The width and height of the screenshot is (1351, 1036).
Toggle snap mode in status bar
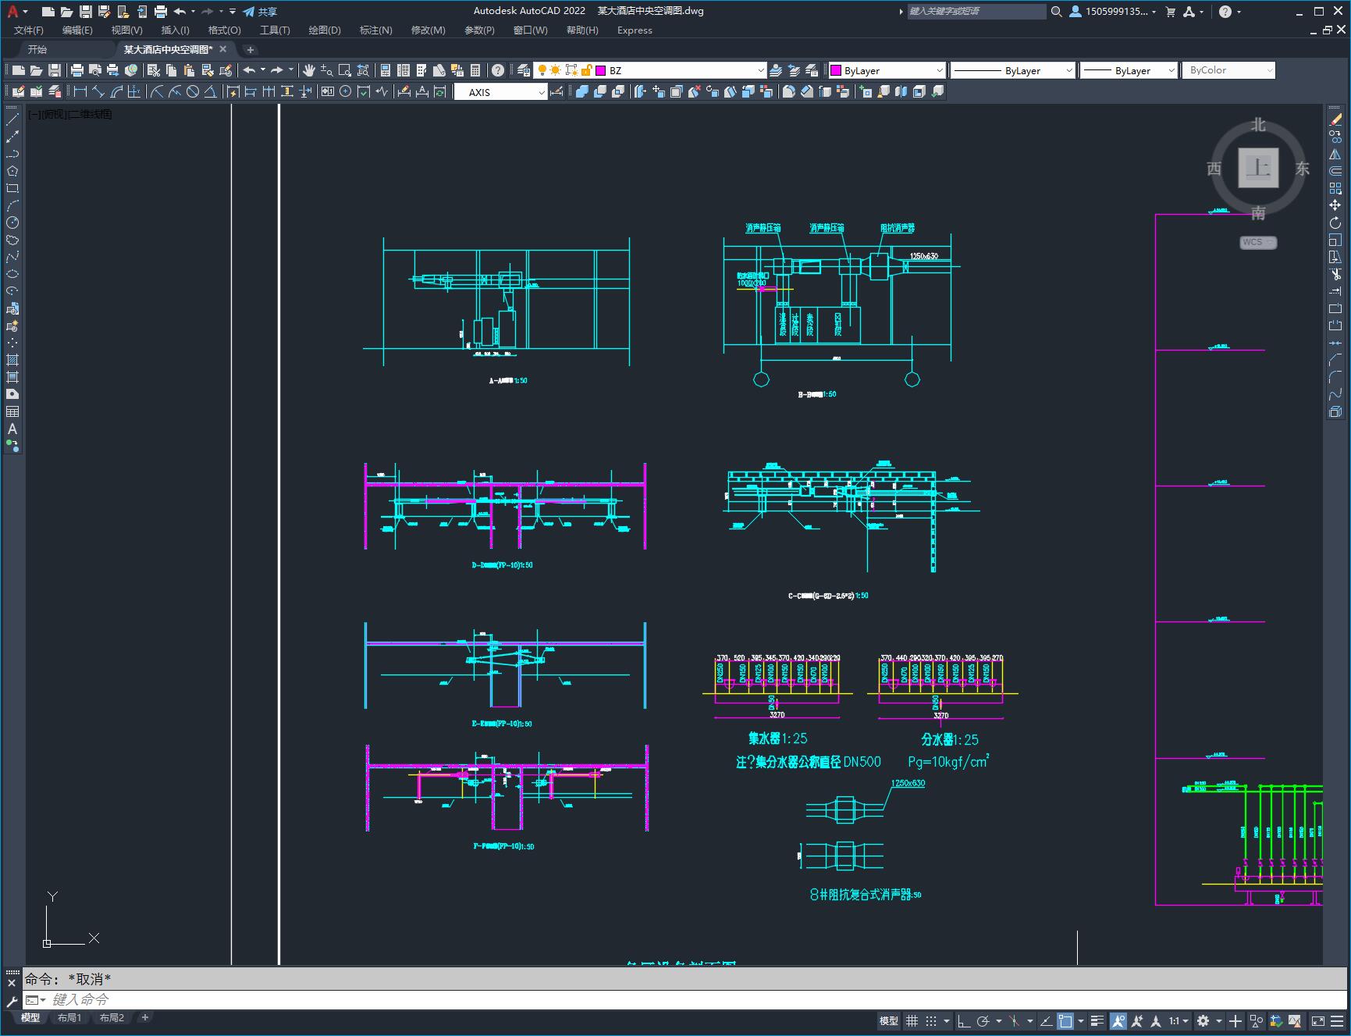931,1020
